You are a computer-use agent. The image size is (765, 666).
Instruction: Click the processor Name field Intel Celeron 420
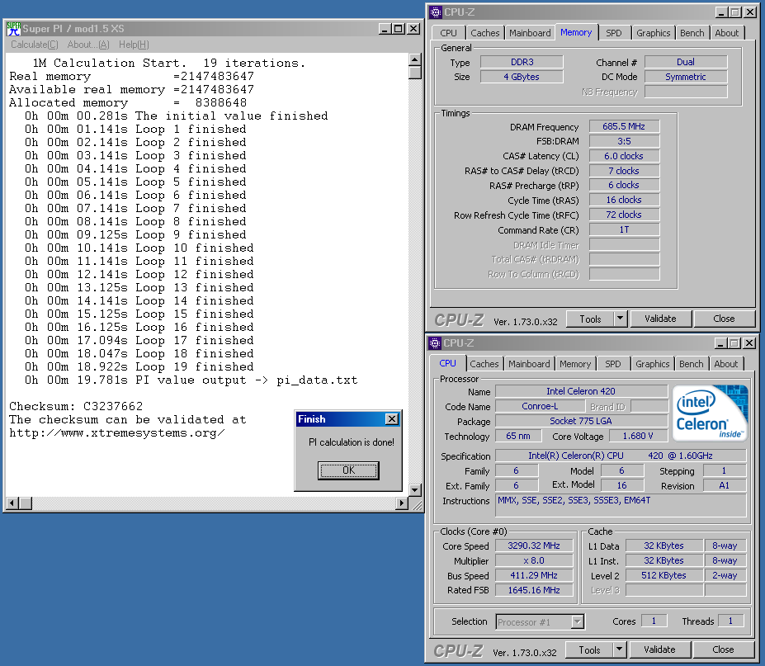581,391
